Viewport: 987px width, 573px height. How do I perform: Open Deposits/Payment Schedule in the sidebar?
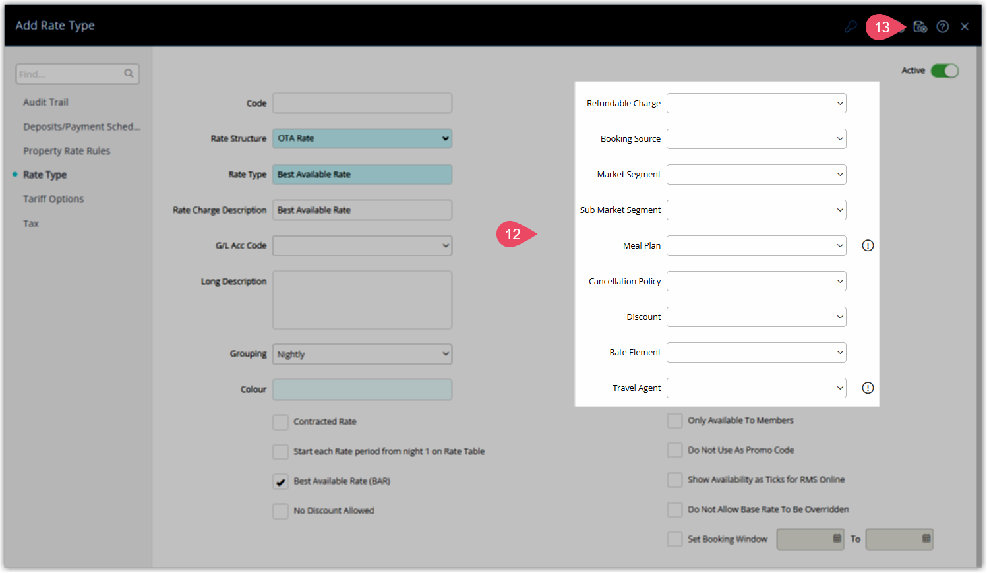pos(82,127)
